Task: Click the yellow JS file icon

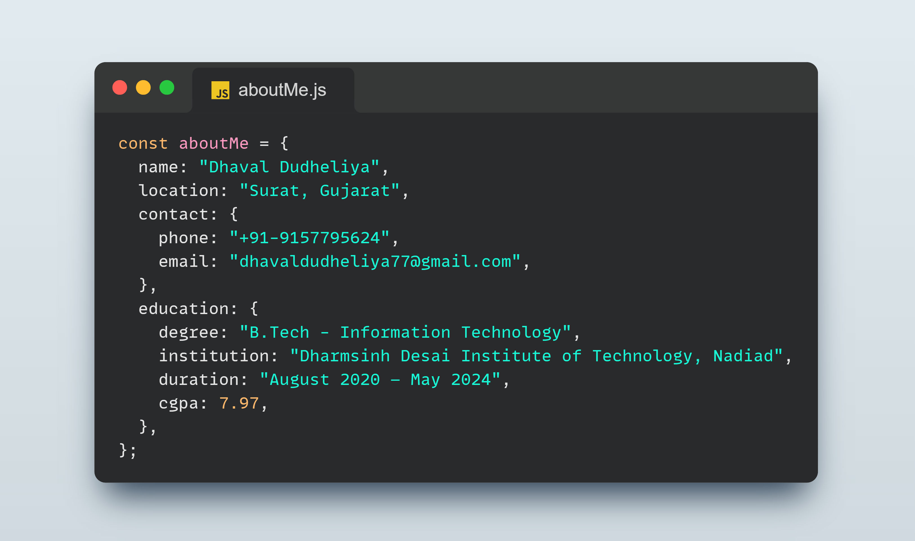Action: click(x=220, y=90)
